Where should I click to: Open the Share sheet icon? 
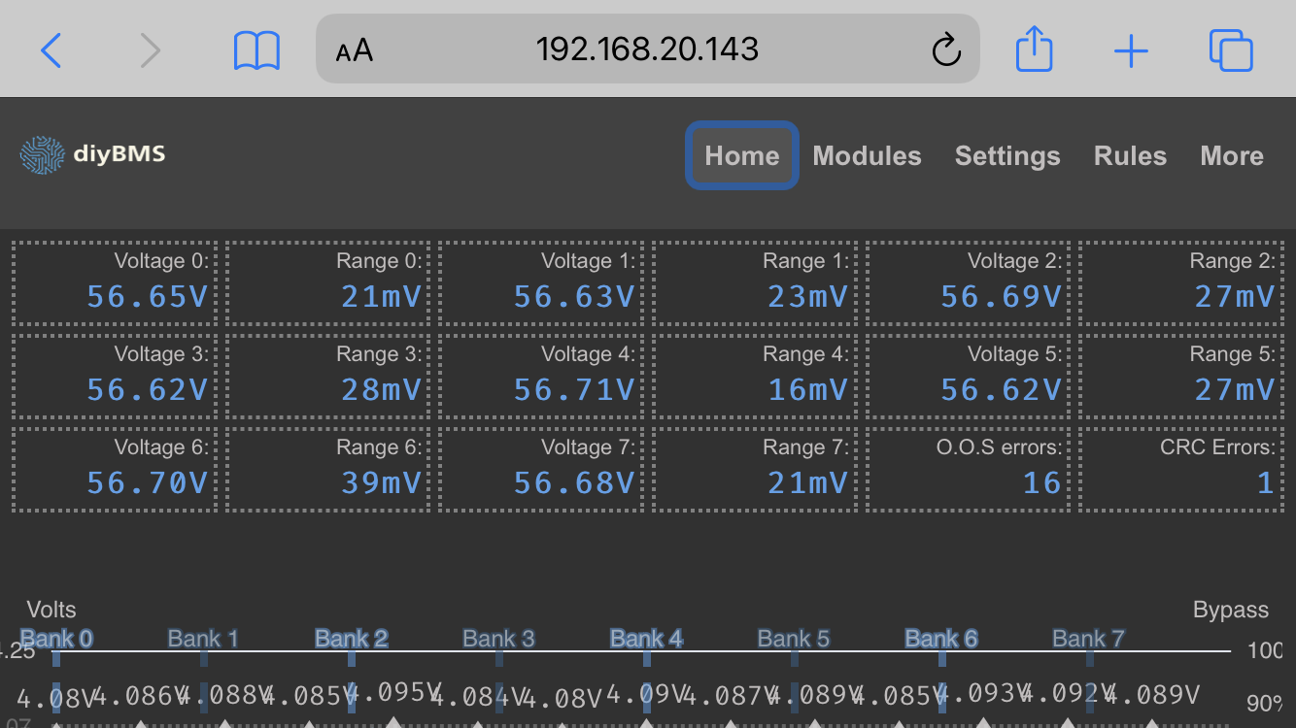click(x=1034, y=50)
